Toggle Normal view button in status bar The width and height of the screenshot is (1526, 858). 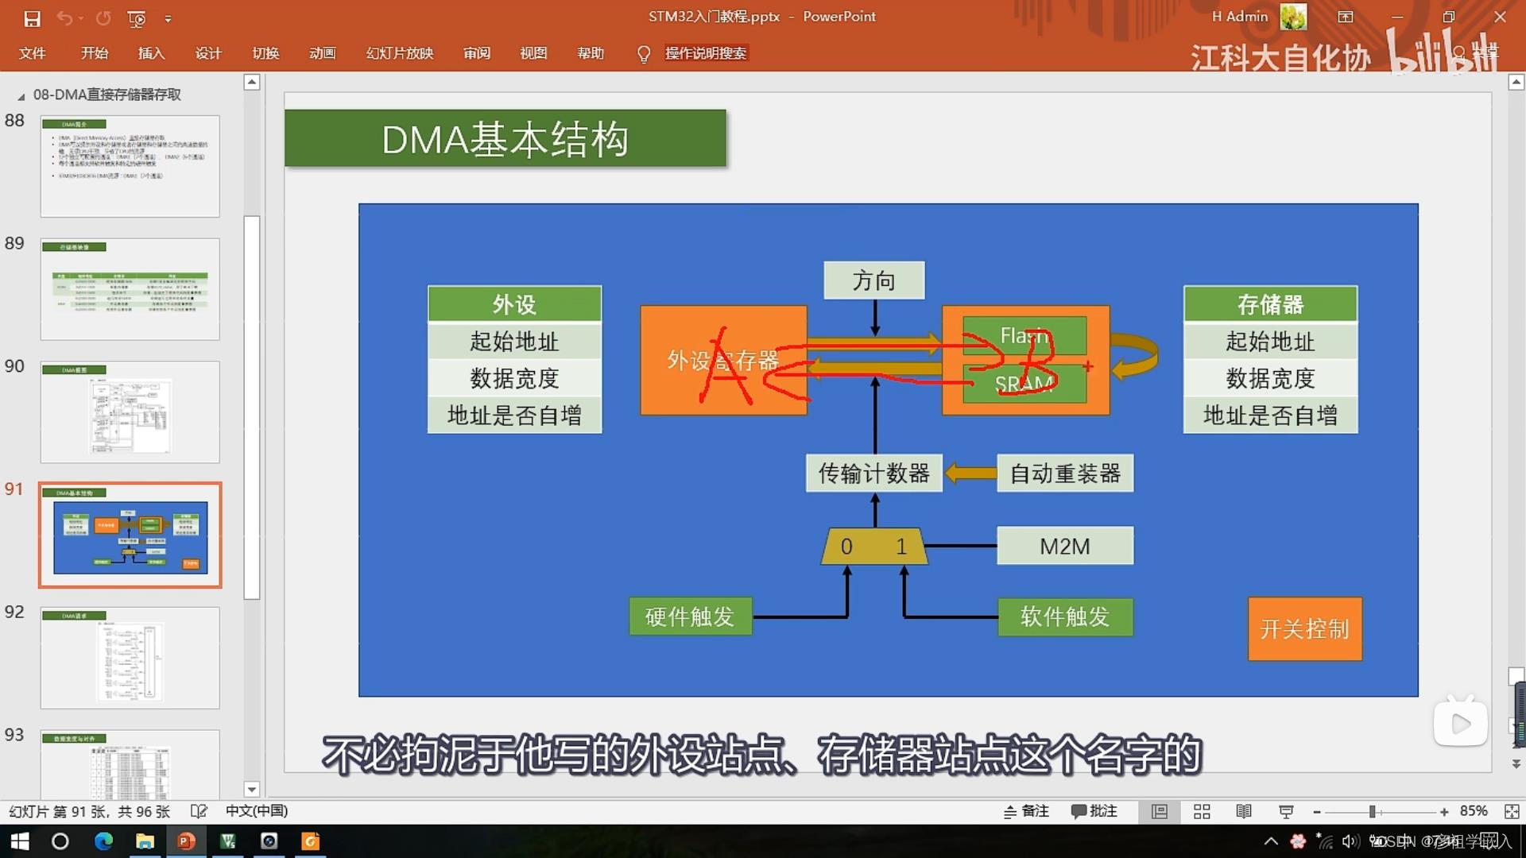pos(1160,811)
